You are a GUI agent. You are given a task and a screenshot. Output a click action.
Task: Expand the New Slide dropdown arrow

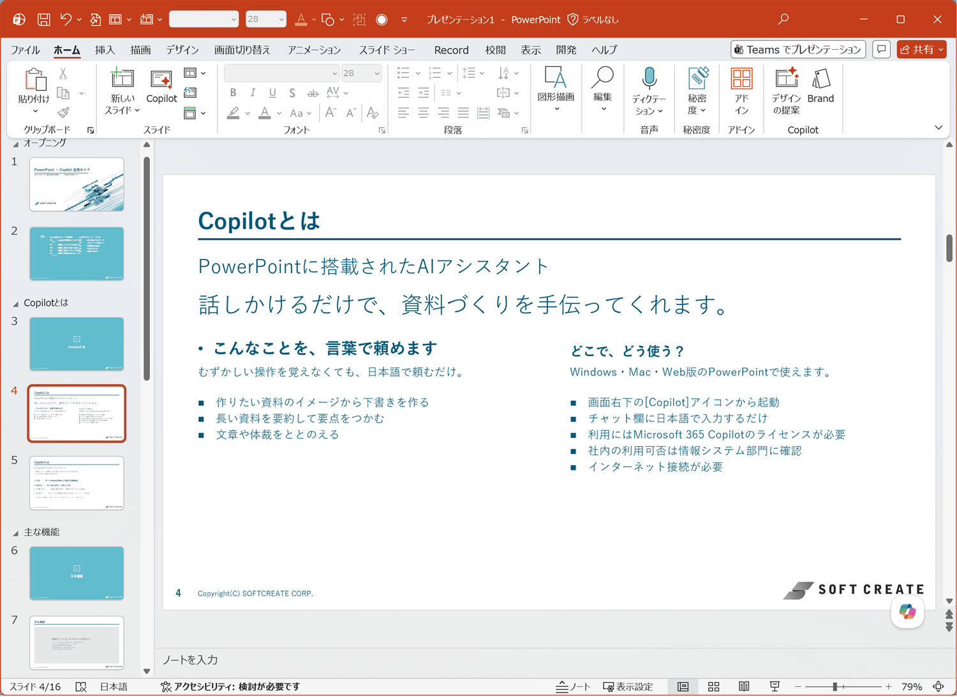click(137, 110)
